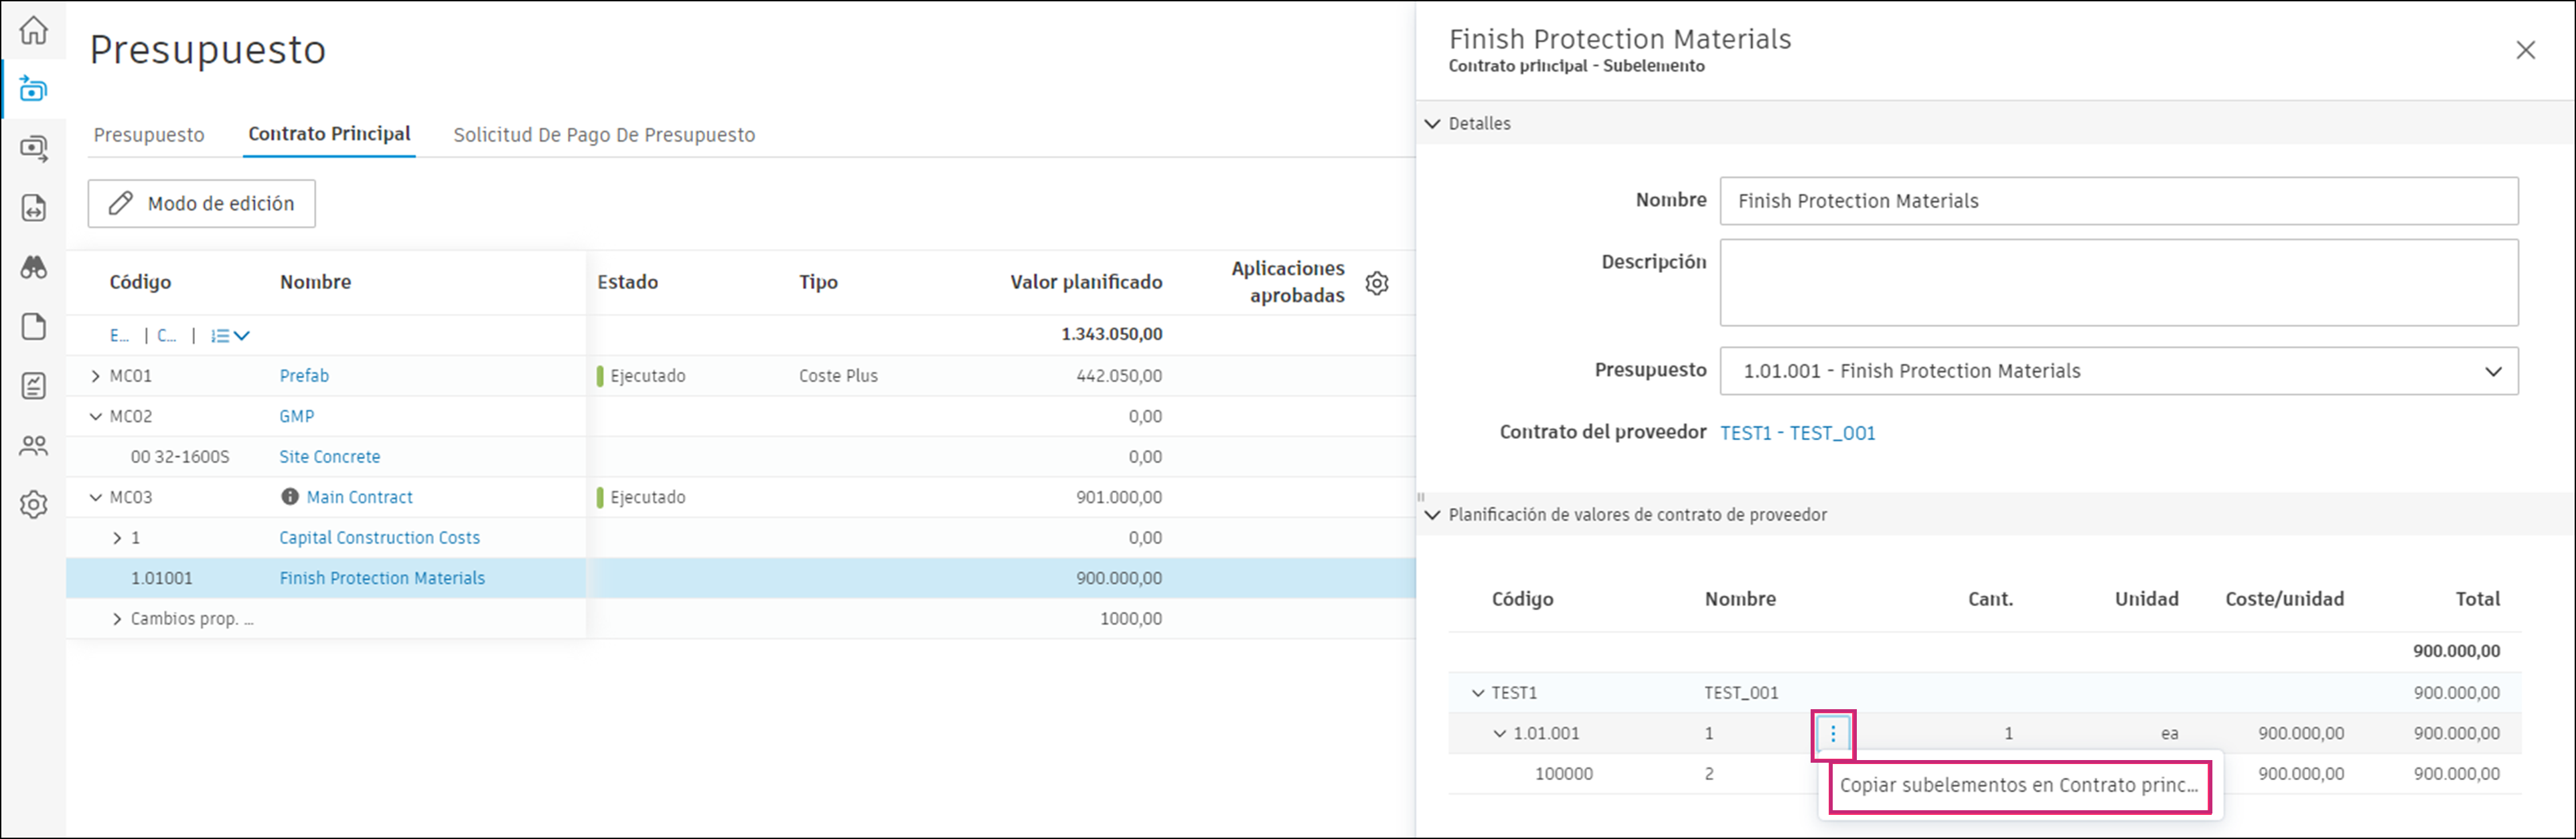Open settings gear in left sidebar
The width and height of the screenshot is (2576, 839).
(x=34, y=504)
